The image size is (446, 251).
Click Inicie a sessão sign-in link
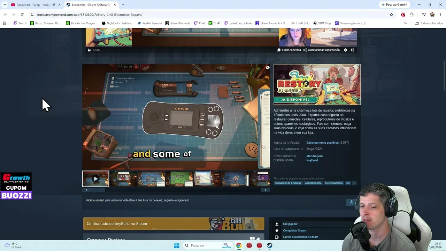[95, 200]
